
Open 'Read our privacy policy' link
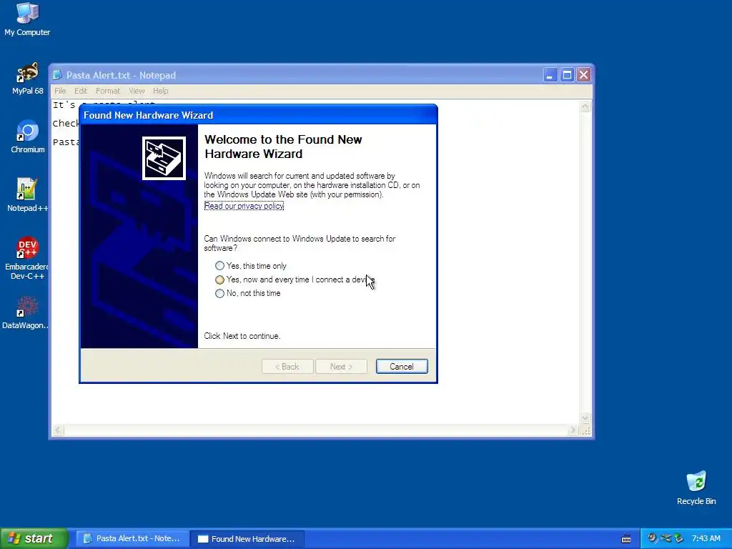tap(244, 206)
